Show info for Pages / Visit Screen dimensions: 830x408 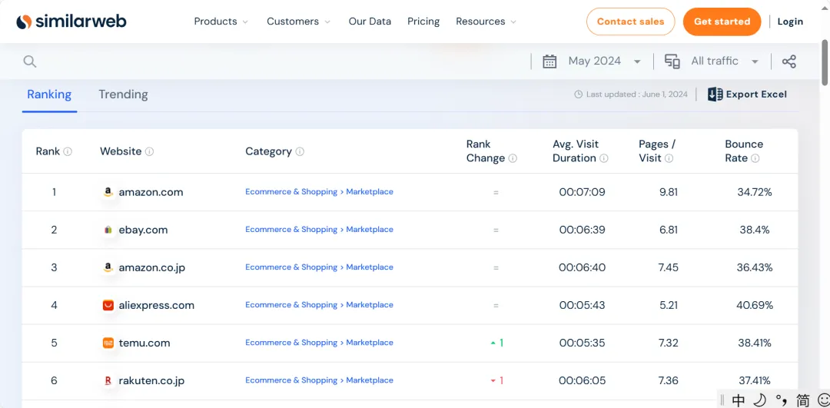tap(669, 158)
